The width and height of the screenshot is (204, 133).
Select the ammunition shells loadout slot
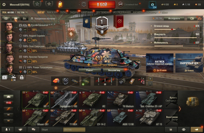(105, 81)
